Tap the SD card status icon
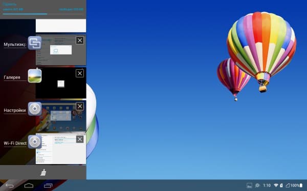307x191 pixels. 281,185
